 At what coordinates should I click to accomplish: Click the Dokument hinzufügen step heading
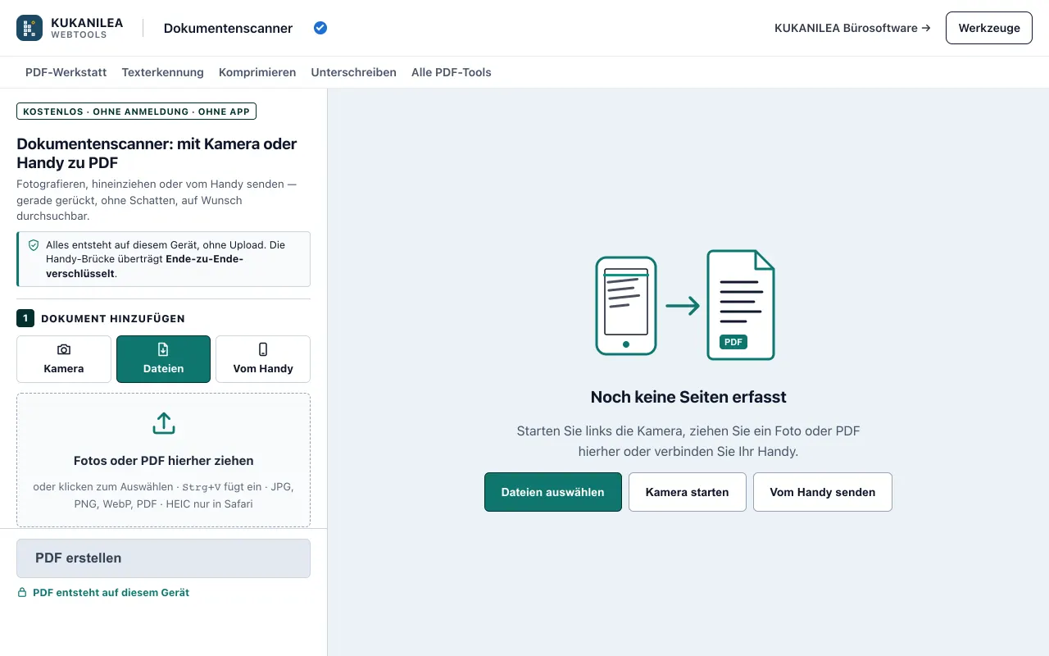[x=113, y=318]
